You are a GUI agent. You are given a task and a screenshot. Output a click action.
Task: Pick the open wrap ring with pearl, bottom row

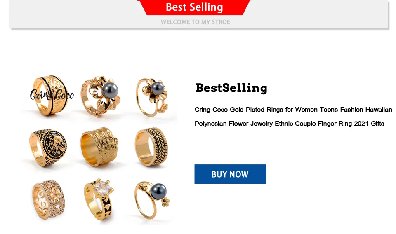[152, 200]
